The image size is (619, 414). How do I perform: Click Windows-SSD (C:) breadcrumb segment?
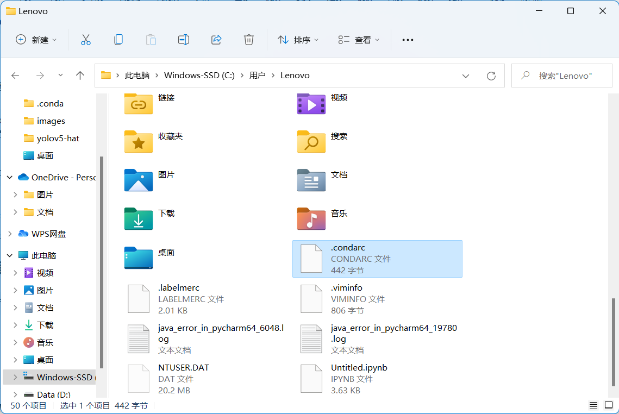[x=199, y=76]
